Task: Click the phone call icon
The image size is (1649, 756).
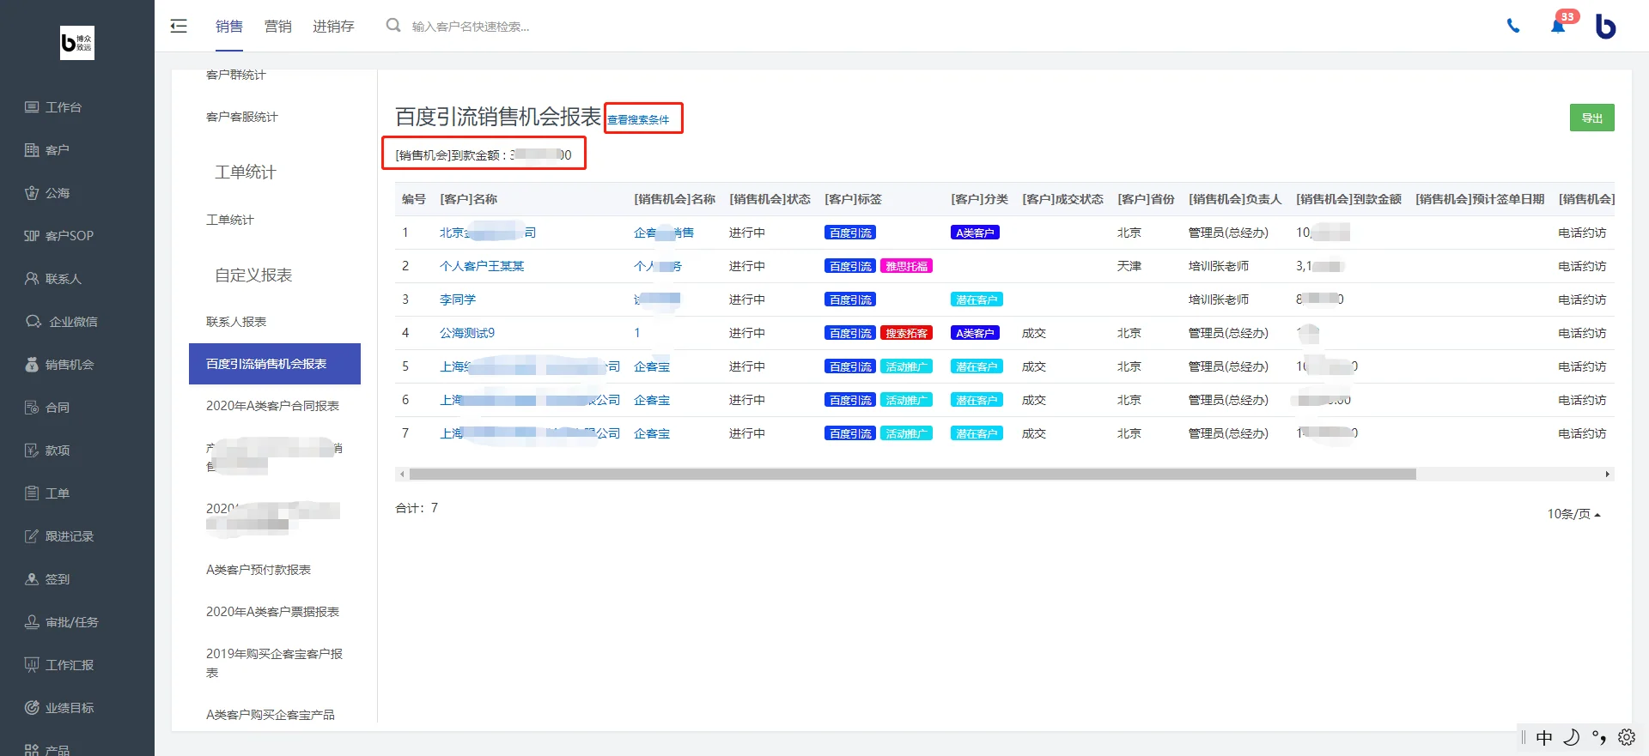Action: [x=1513, y=26]
